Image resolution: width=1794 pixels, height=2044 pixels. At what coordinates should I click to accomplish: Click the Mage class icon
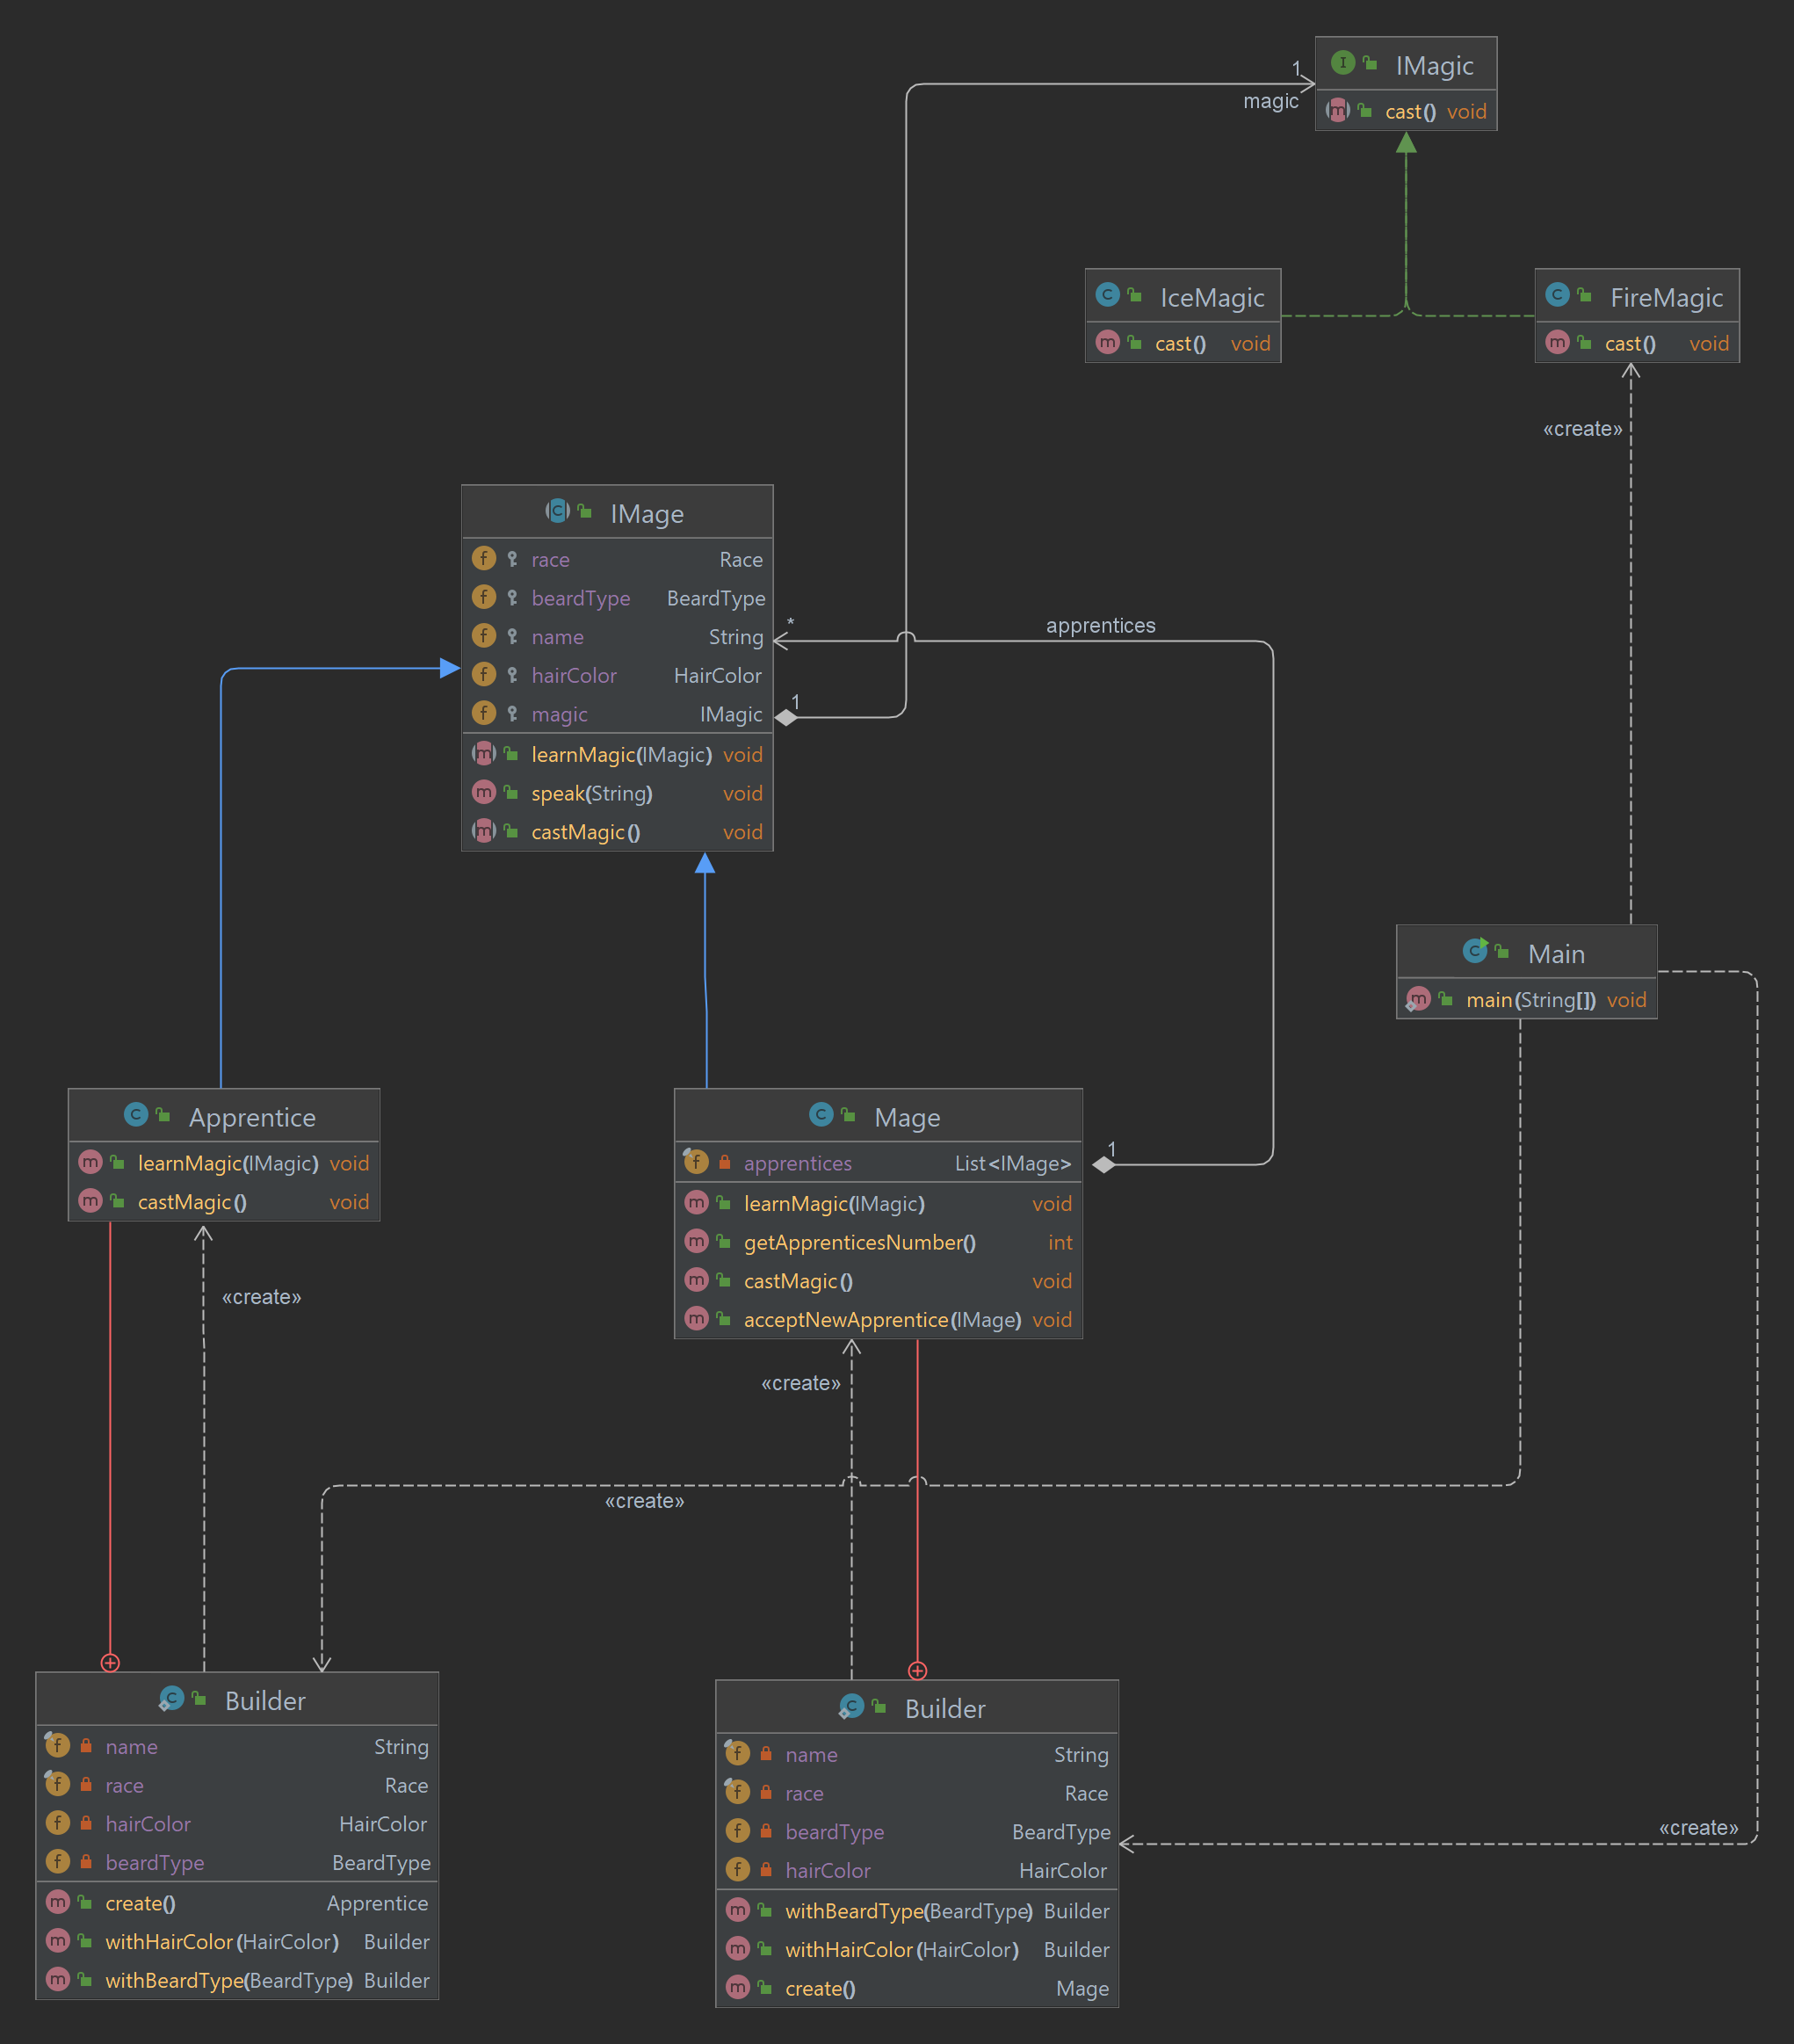(x=821, y=1115)
